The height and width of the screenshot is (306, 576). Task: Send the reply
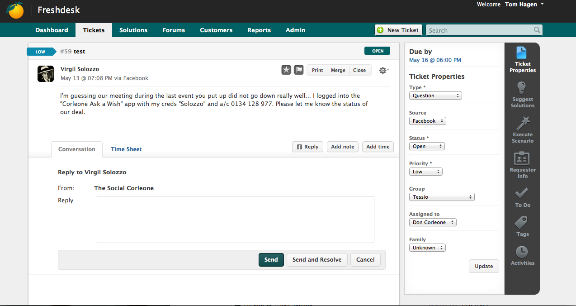271,259
